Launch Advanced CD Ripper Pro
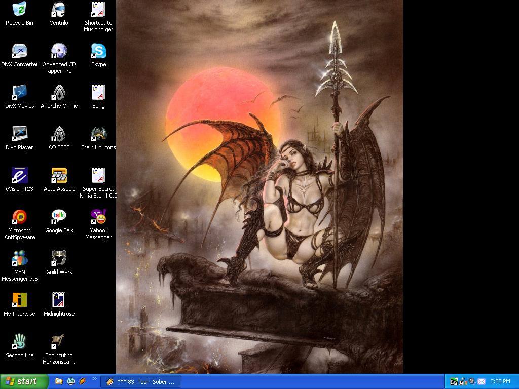The image size is (519, 389). point(59,51)
